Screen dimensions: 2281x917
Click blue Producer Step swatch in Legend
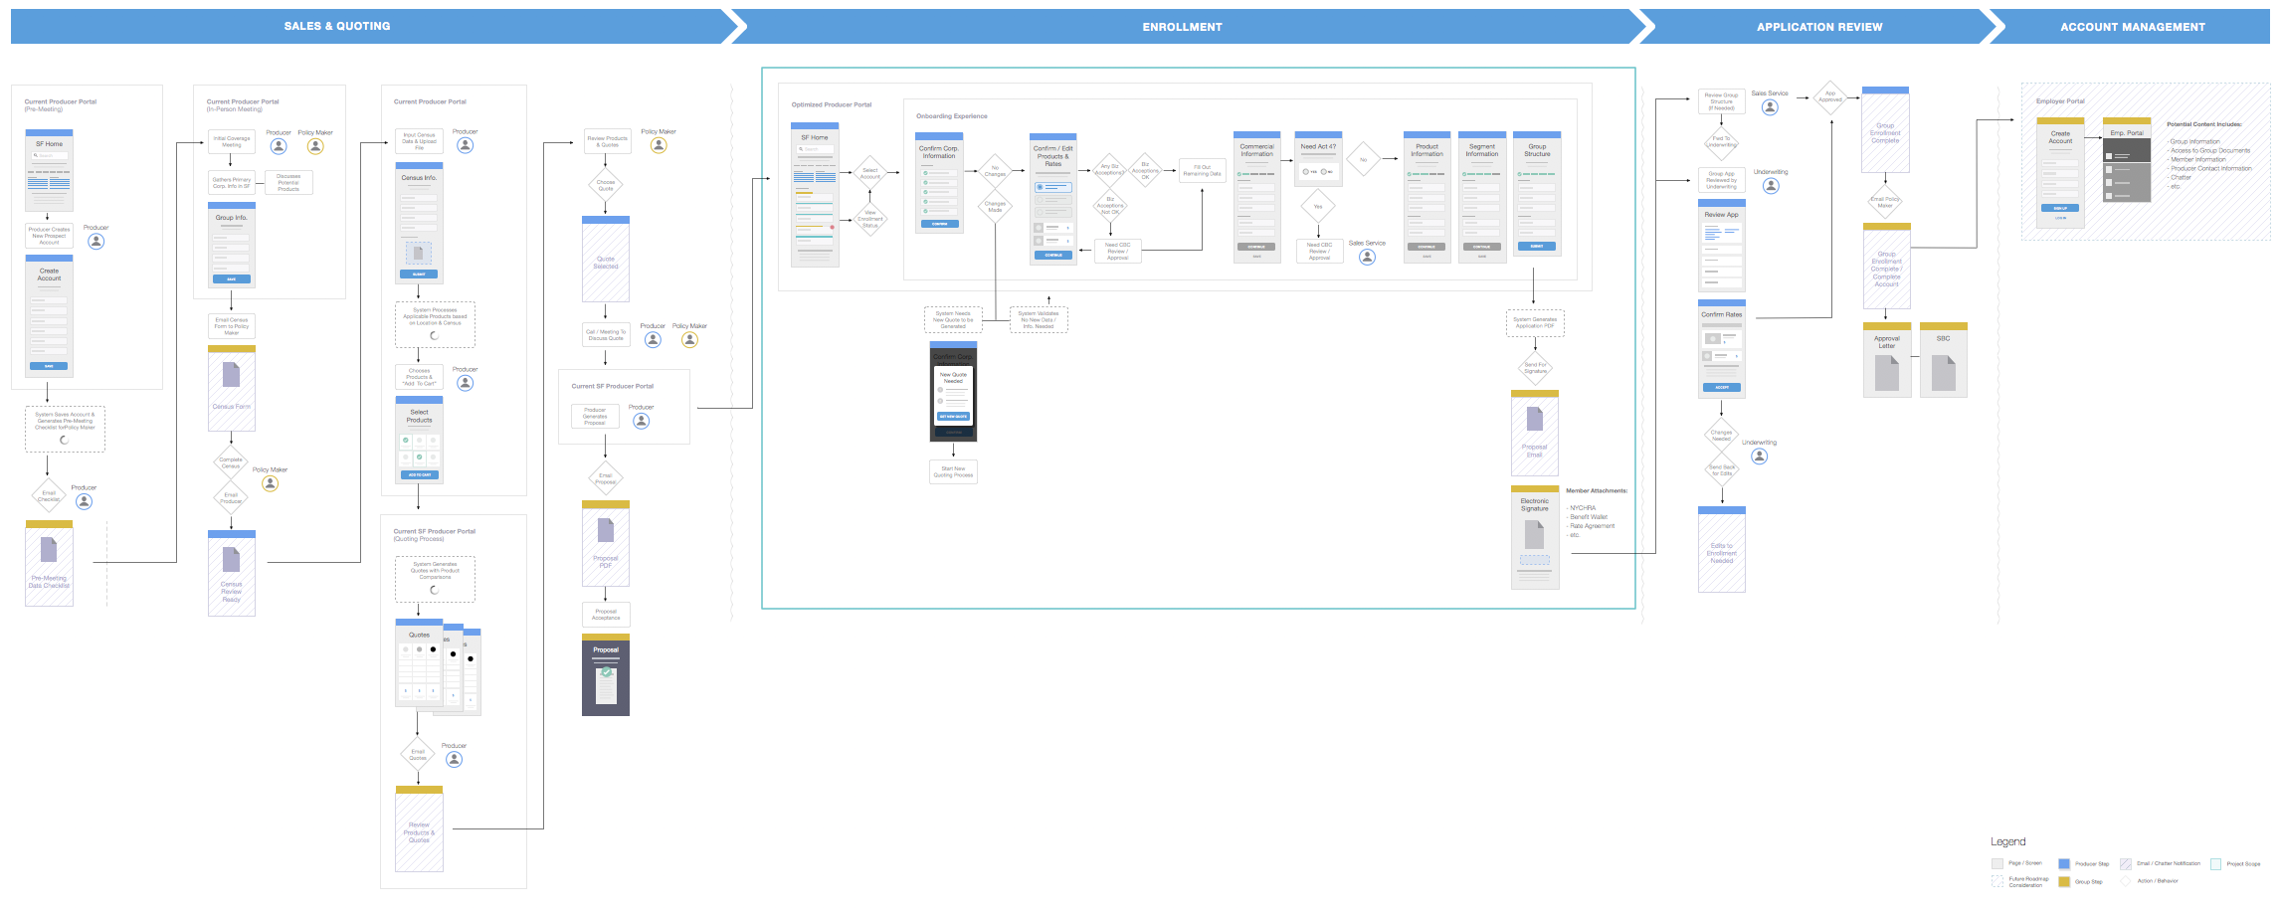[2064, 864]
